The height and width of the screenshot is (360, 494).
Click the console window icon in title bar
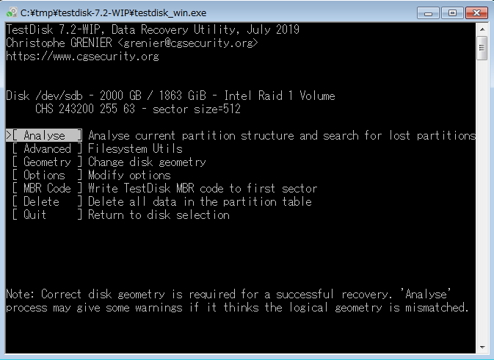coord(10,12)
